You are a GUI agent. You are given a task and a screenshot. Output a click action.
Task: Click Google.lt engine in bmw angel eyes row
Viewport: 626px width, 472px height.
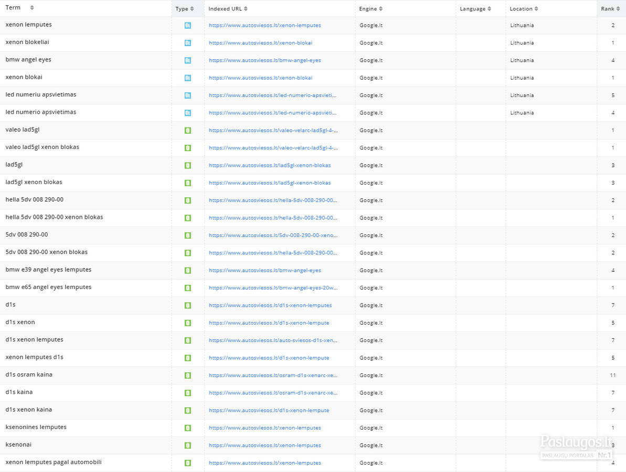point(371,60)
